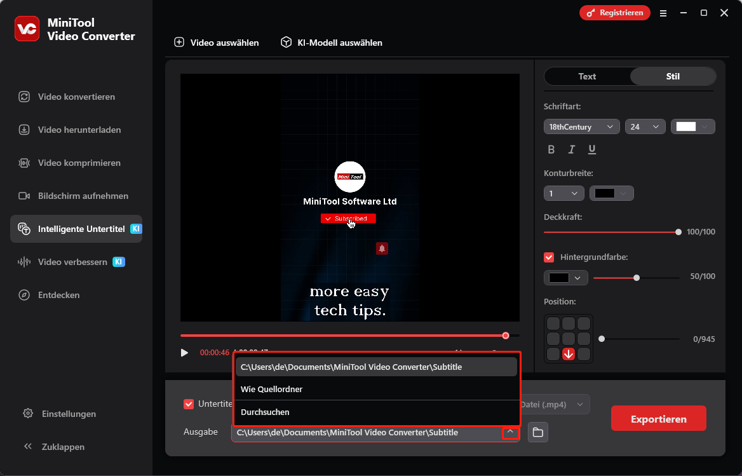Click the video preview area
Image resolution: width=742 pixels, height=476 pixels.
(349, 197)
